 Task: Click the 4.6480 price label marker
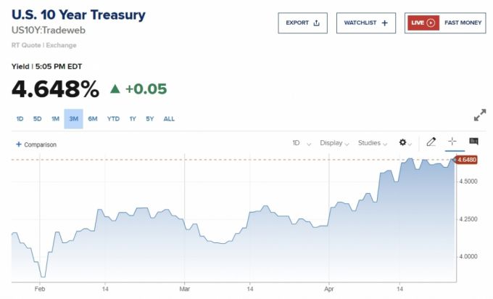coord(468,160)
